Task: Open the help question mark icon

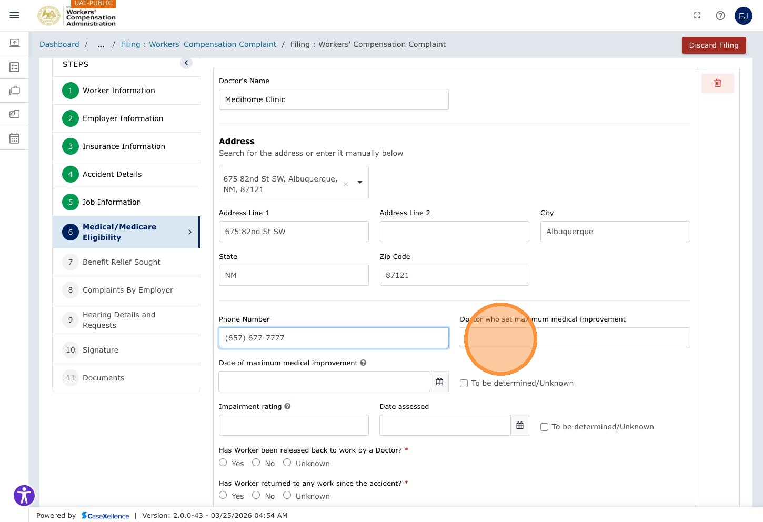Action: pyautogui.click(x=720, y=16)
